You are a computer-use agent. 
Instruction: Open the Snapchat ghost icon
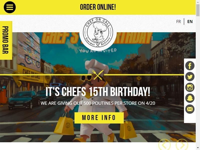tap(190, 98)
